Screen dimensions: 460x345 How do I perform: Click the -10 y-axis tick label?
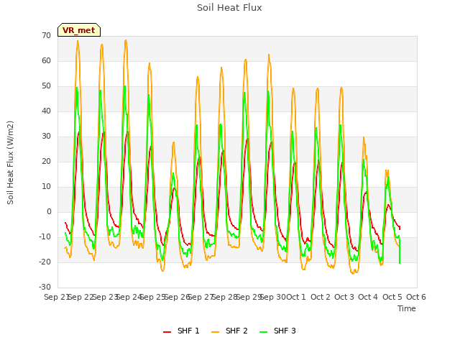coord(45,236)
